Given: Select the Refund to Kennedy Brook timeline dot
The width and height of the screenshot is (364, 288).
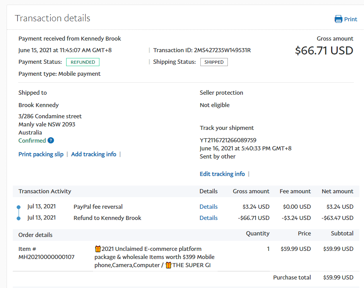Looking at the screenshot, I should pos(19,218).
